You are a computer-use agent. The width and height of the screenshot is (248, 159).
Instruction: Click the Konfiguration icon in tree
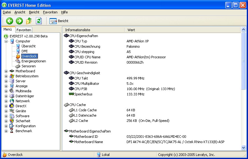pos(12,126)
